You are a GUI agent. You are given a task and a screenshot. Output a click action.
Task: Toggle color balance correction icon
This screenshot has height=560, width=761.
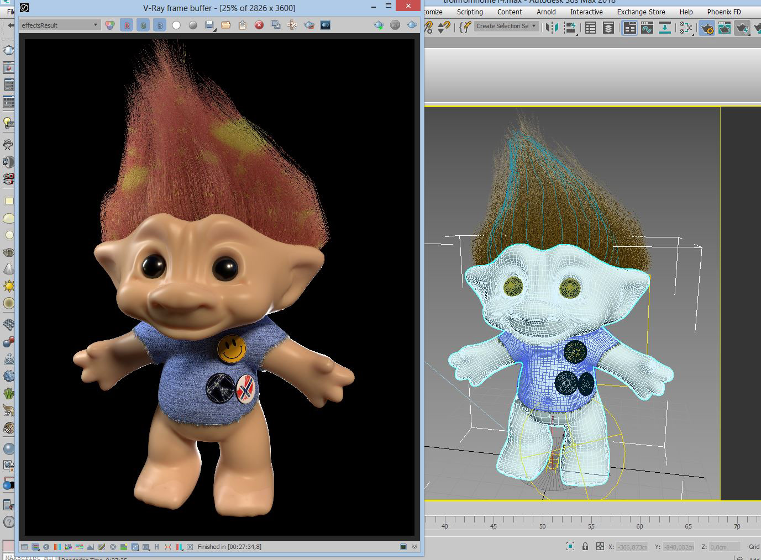tap(80, 547)
